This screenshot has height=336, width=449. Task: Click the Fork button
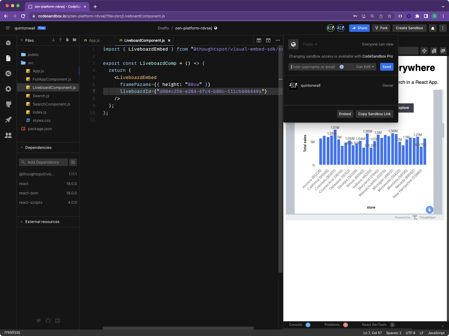pos(381,28)
